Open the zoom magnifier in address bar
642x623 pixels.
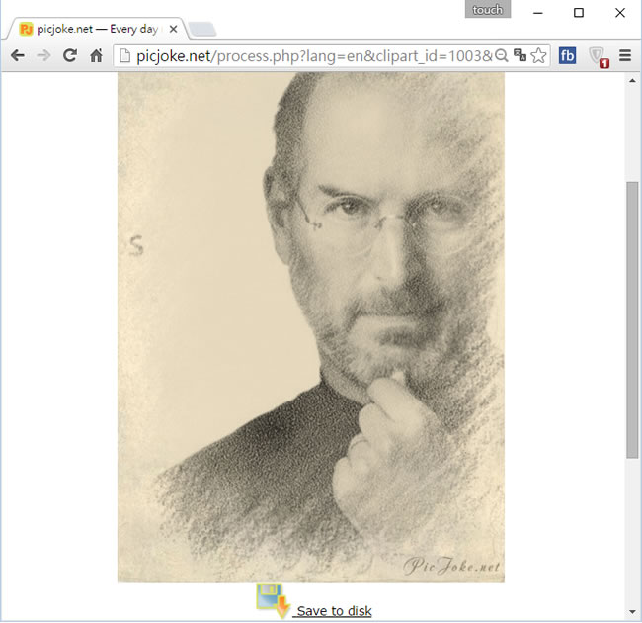502,56
